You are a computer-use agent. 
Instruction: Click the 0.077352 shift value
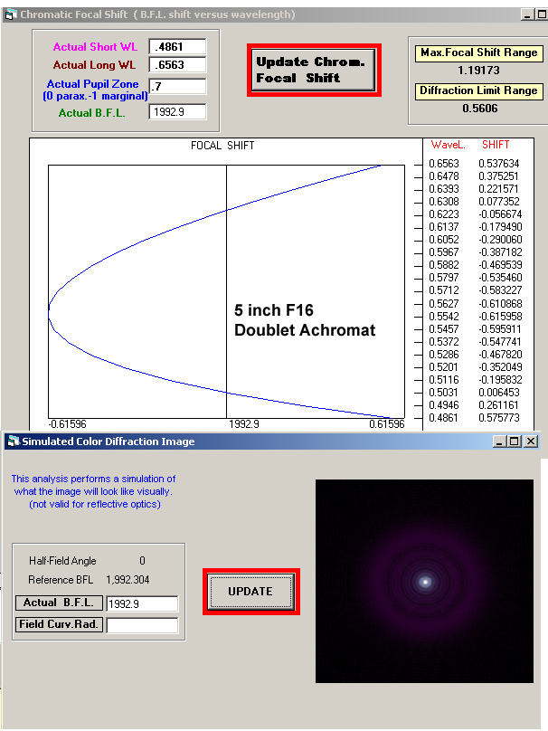pyautogui.click(x=498, y=202)
